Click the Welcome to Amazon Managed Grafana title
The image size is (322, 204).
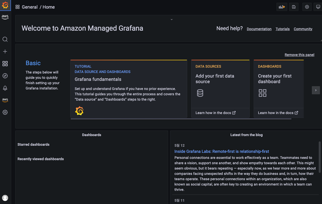click(x=82, y=28)
